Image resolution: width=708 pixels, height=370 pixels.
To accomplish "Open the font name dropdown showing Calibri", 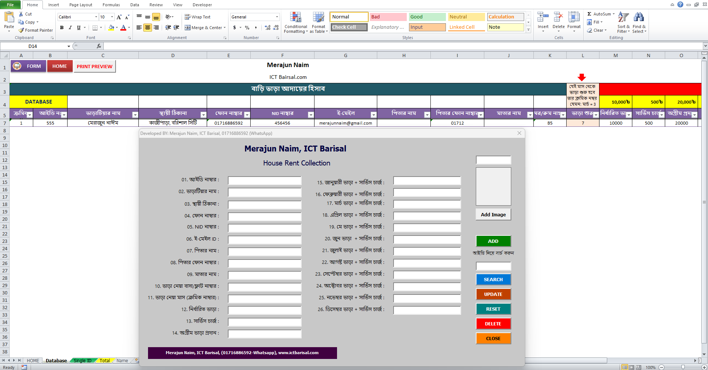I will point(96,17).
